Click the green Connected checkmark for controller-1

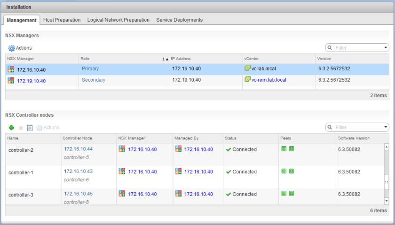click(229, 172)
